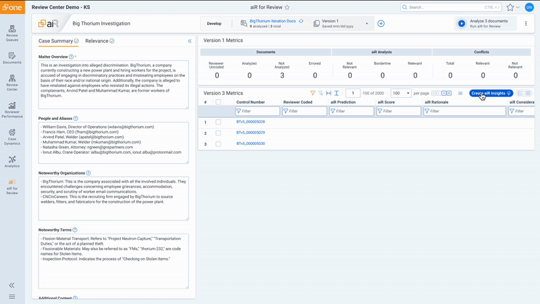540x304 pixels.
Task: Click the aiR Prediction filter field
Action: [352, 111]
